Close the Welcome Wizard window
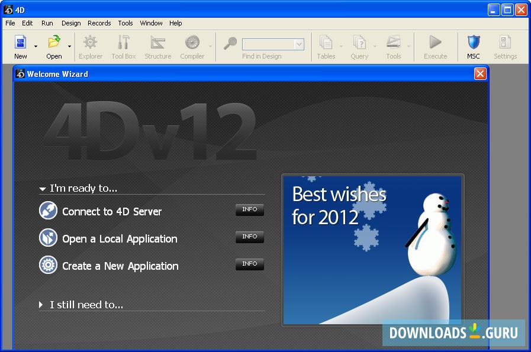This screenshot has height=352, width=531. pos(480,74)
